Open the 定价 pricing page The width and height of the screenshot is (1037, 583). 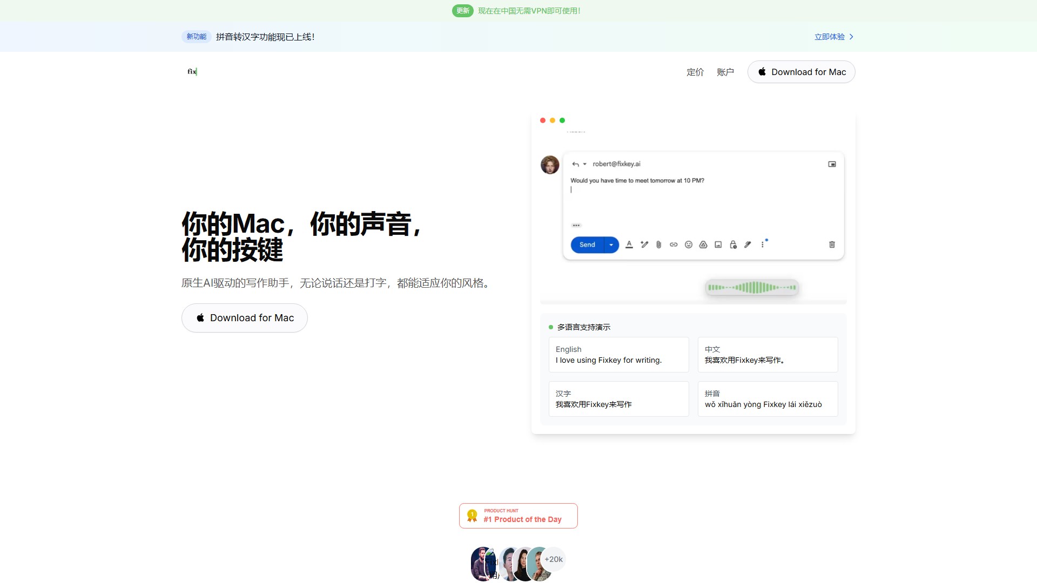coord(695,72)
